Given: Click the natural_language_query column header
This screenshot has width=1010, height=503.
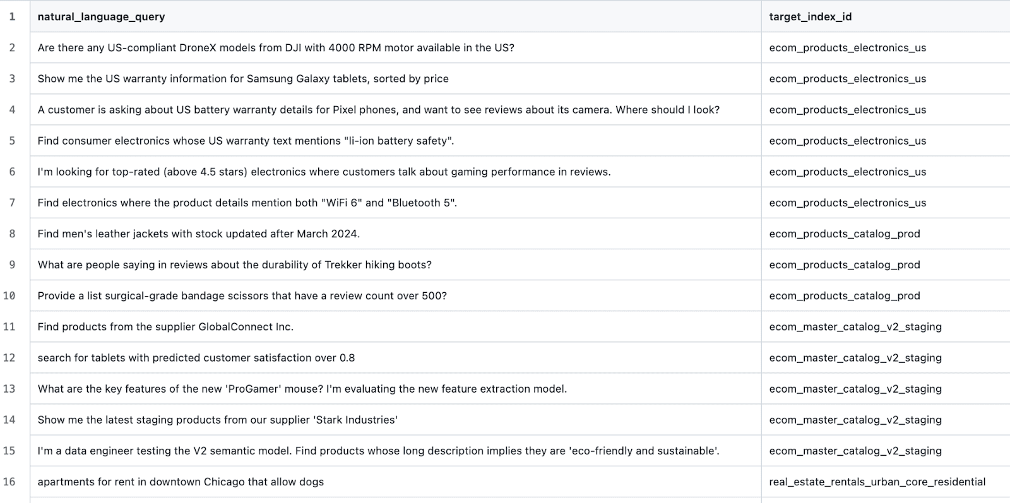Looking at the screenshot, I should click(101, 17).
